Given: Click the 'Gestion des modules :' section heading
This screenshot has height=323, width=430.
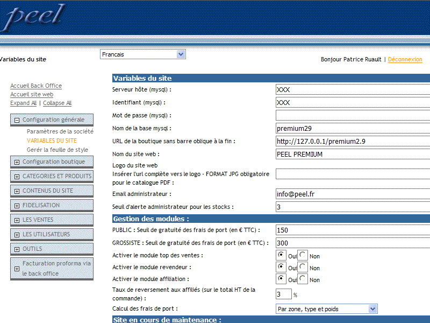Looking at the screenshot, I should click(151, 219).
